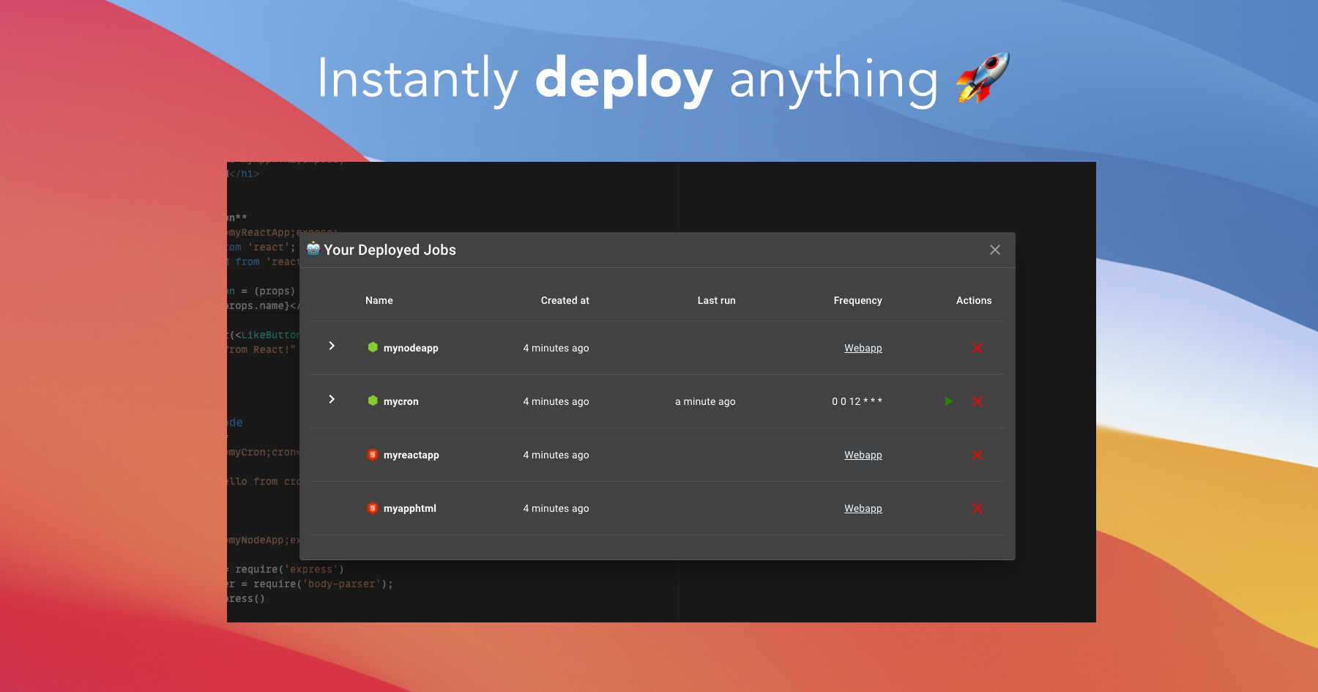Select the mycron job name
Viewport: 1318px width, 692px height.
coord(401,401)
